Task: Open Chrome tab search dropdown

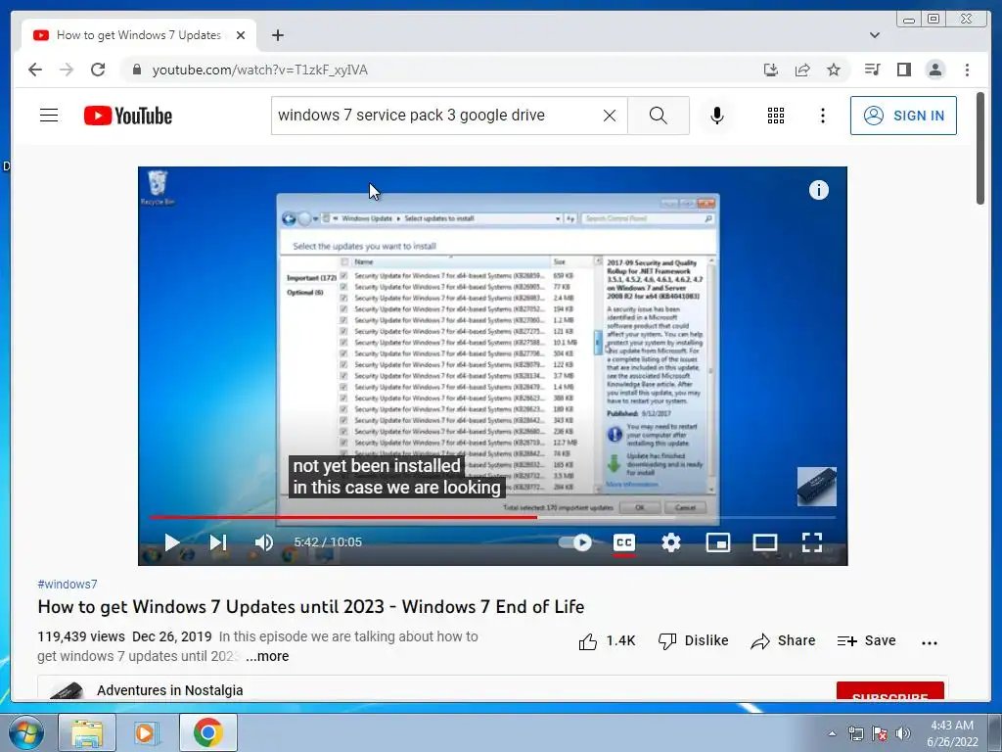Action: 874,35
